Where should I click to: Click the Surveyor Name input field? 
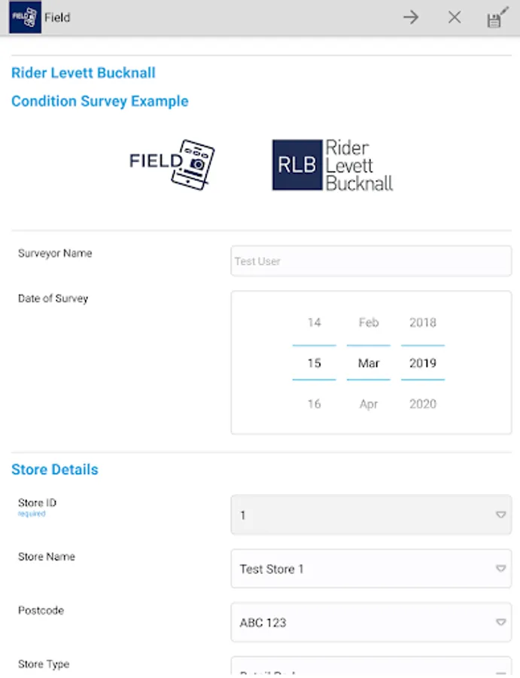pyautogui.click(x=371, y=261)
